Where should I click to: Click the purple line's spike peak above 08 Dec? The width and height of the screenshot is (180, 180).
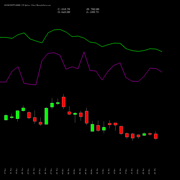[84, 52]
